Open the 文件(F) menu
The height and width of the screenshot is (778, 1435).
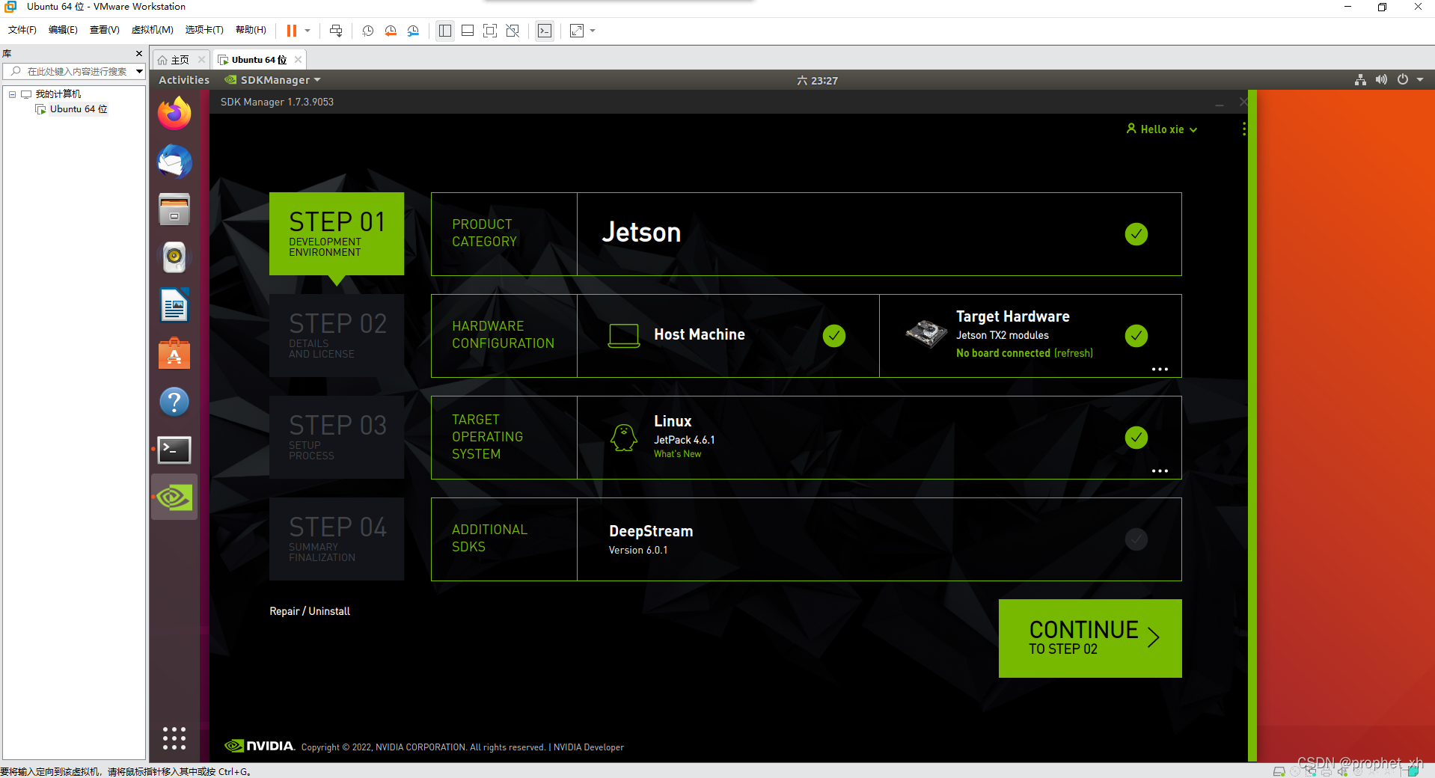pyautogui.click(x=22, y=30)
